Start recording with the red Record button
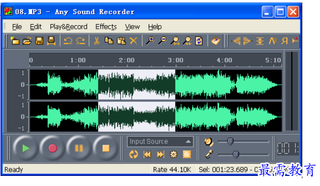Viewport: 320px width, 186px height. tap(52, 148)
